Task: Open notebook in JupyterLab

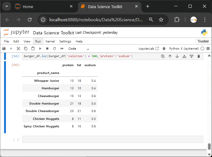Action: pyautogui.click(x=148, y=48)
